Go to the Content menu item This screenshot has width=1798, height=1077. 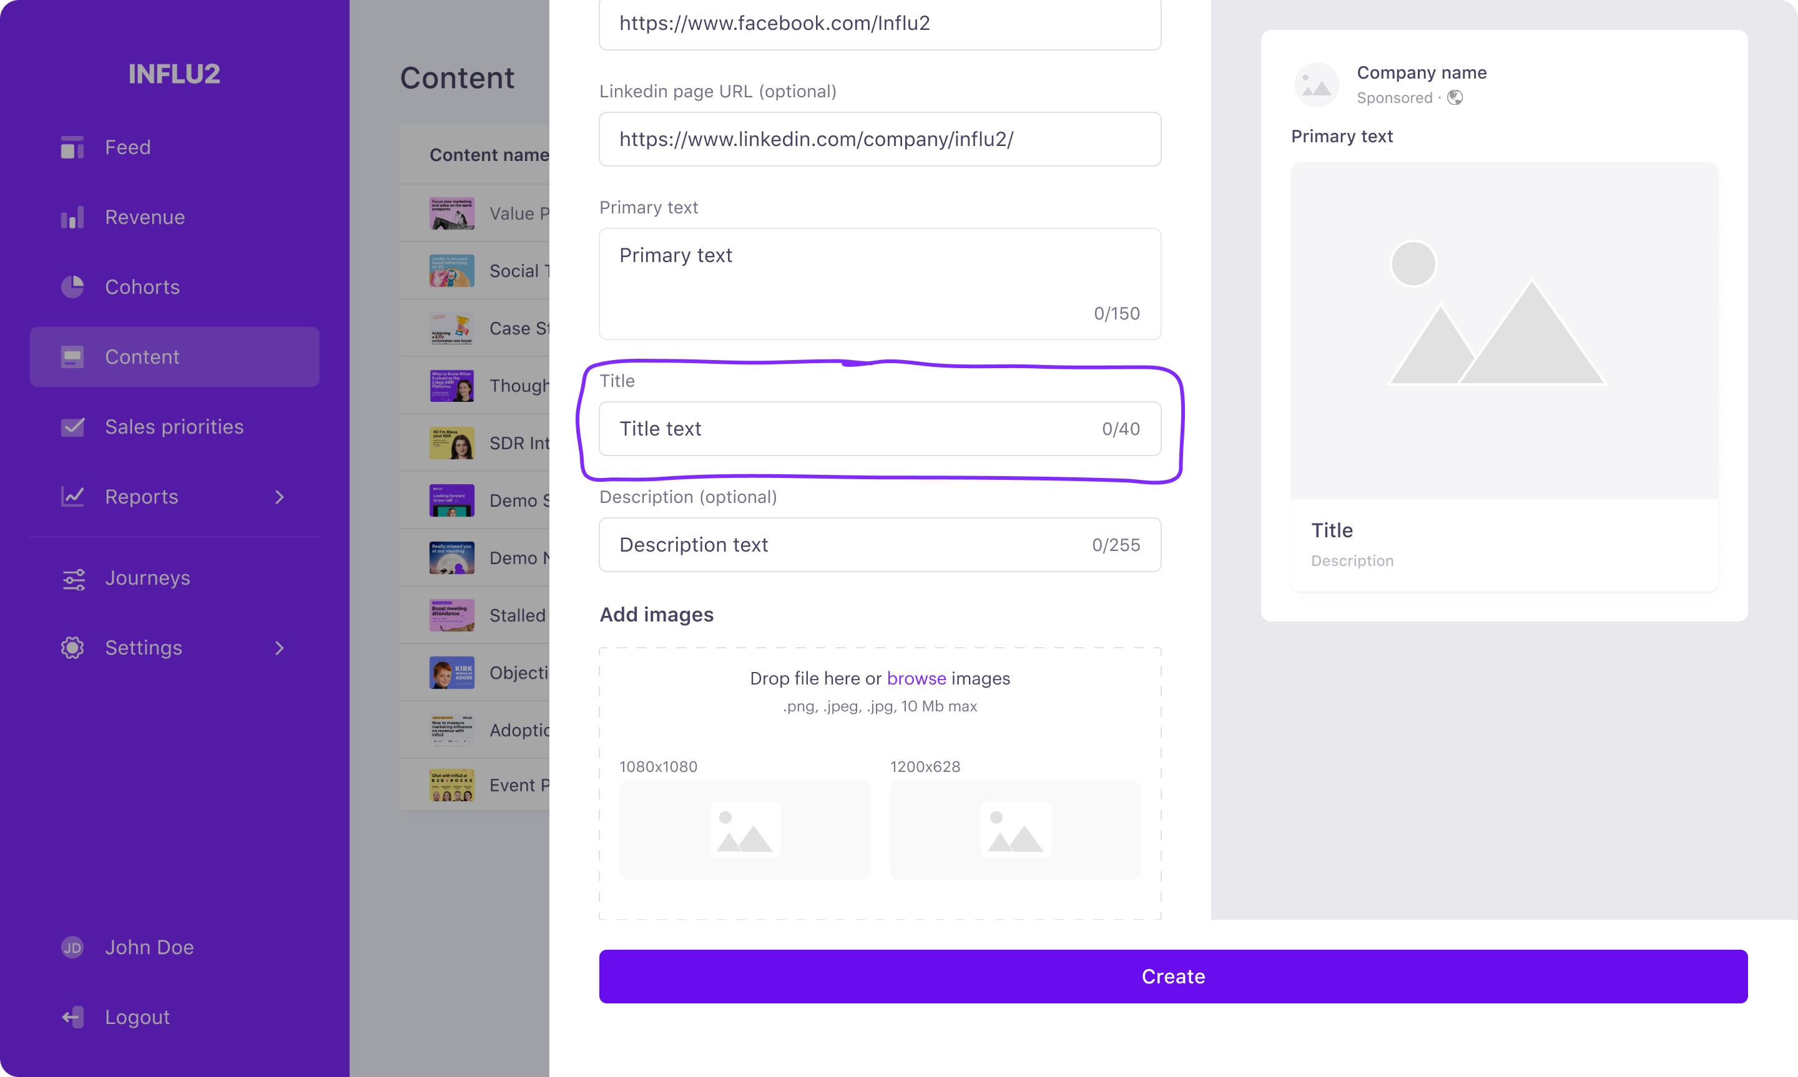[174, 357]
